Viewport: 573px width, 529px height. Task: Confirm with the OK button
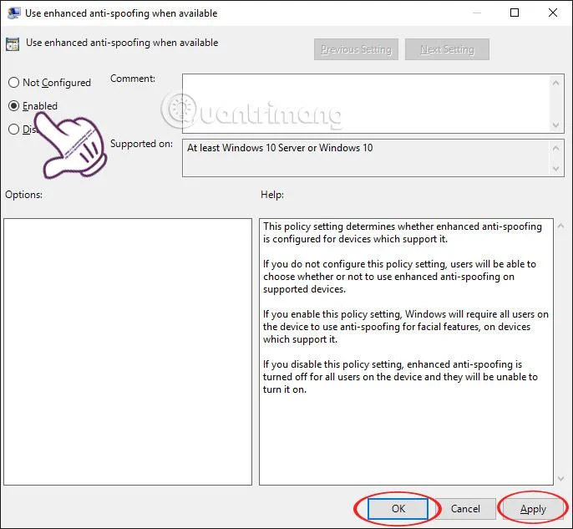click(398, 509)
